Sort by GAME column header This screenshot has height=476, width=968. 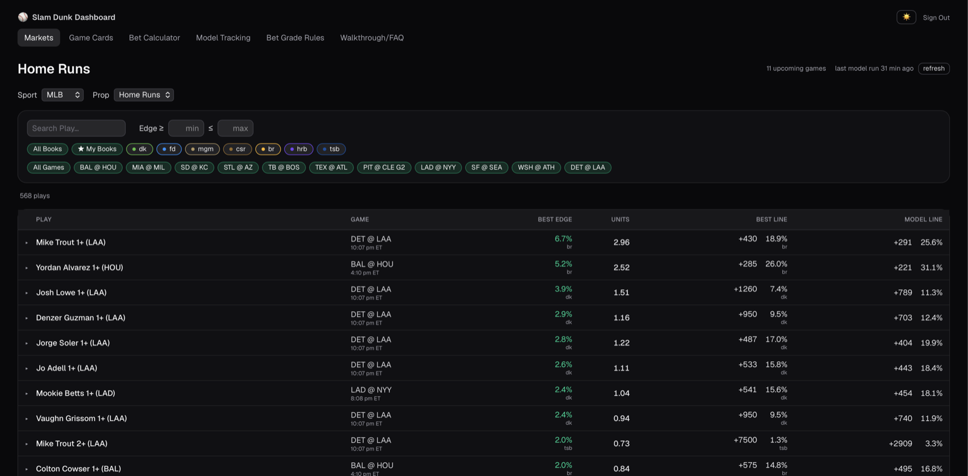click(x=359, y=219)
